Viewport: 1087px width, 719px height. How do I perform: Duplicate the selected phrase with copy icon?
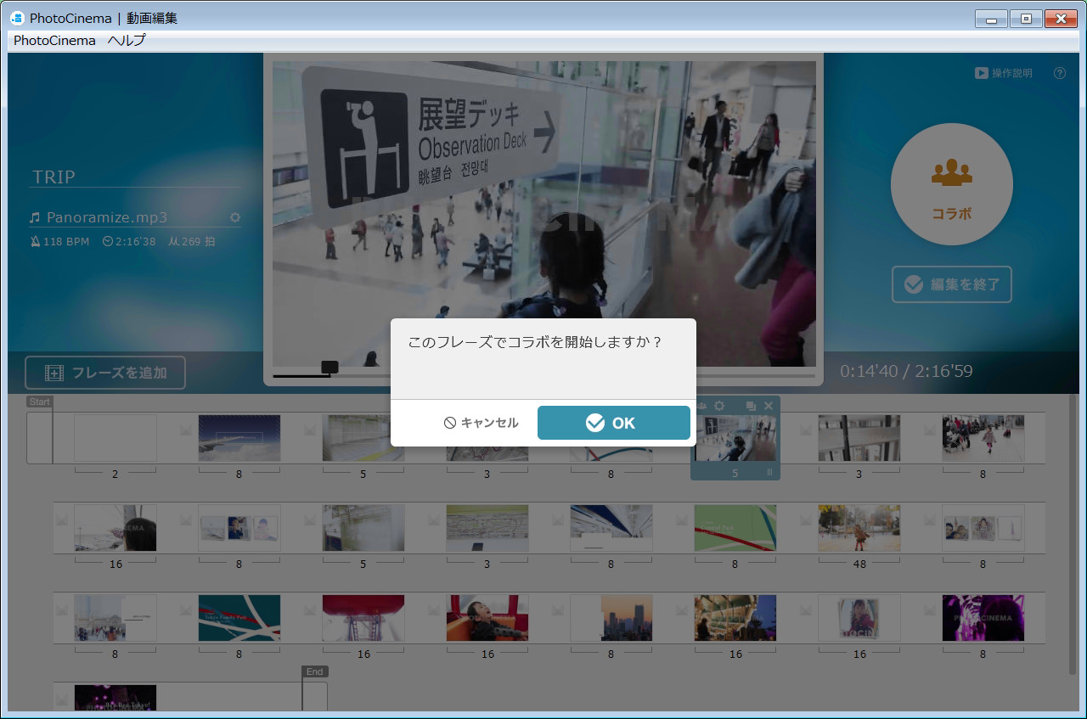751,406
